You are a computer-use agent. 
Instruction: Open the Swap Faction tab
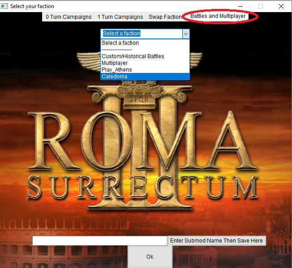[166, 17]
